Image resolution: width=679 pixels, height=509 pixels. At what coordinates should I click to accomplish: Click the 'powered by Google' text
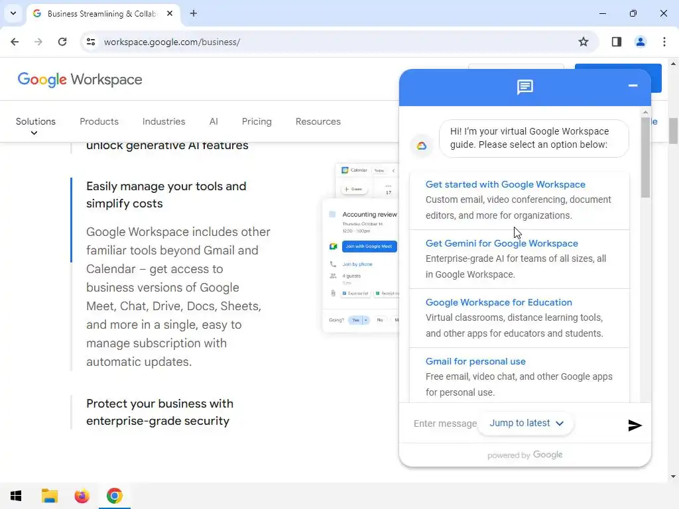pos(525,455)
